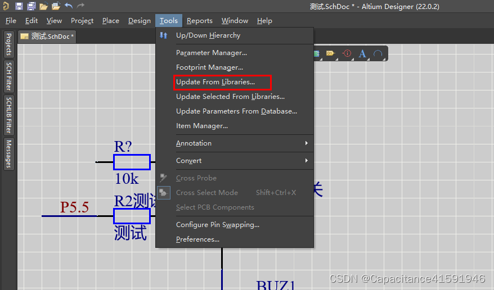Click Select PCB Components menu entry
Viewport: 494px width, 290px height.
point(235,207)
